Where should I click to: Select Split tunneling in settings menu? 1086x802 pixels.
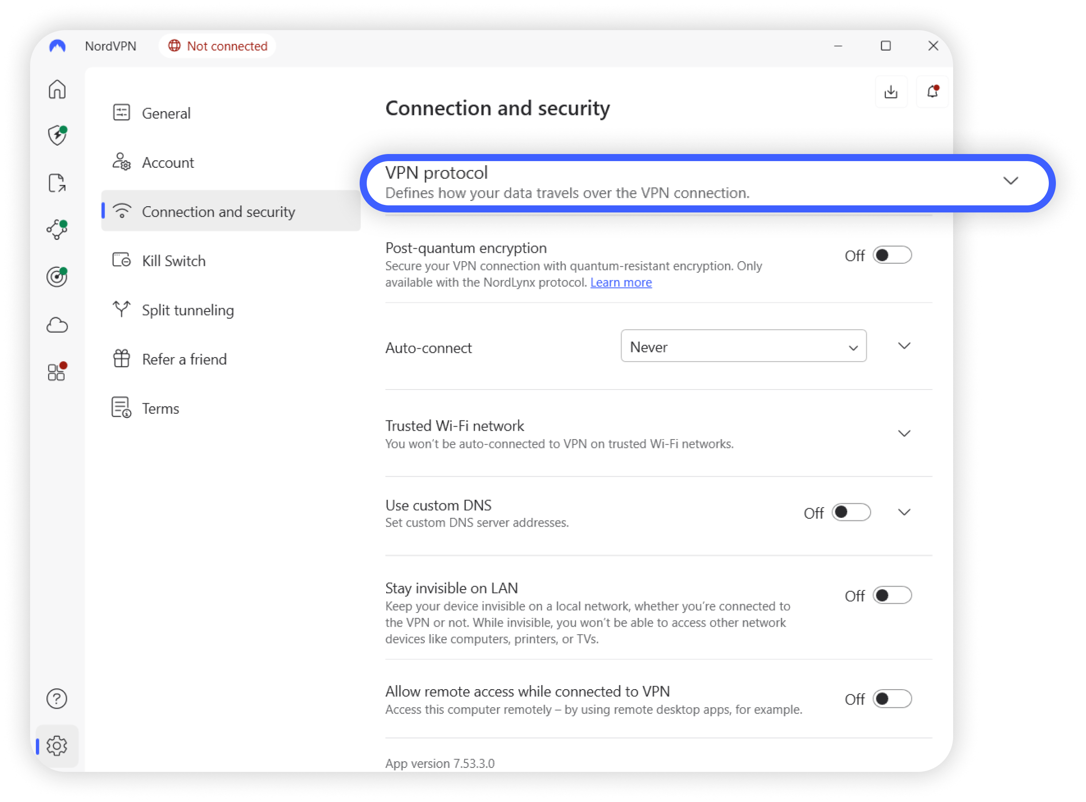pos(187,310)
